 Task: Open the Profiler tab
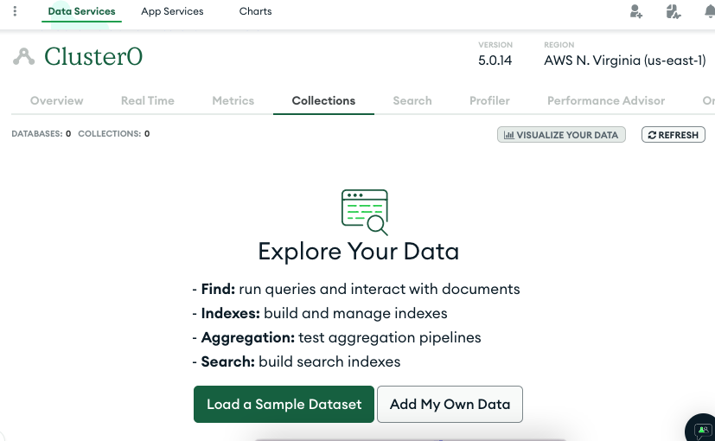(x=489, y=101)
